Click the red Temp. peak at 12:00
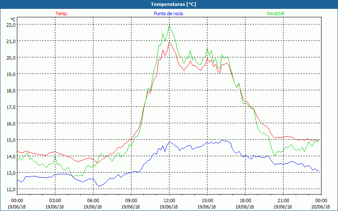 [169, 42]
